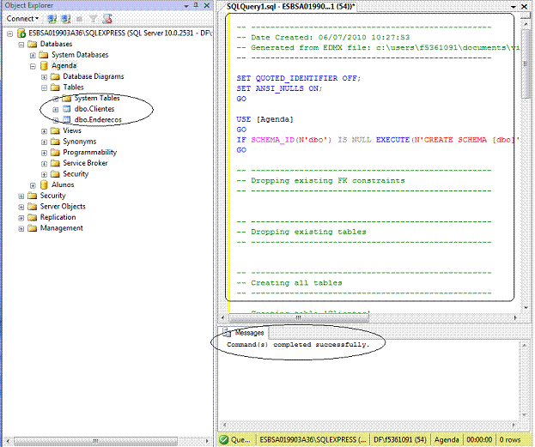Click the script-with-red-mark toolbar icon
This screenshot has height=447, width=535.
coord(107,19)
